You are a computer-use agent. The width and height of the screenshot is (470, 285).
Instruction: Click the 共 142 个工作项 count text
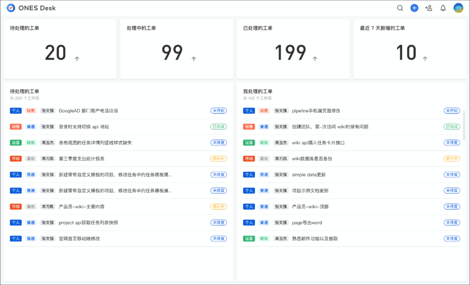(257, 98)
